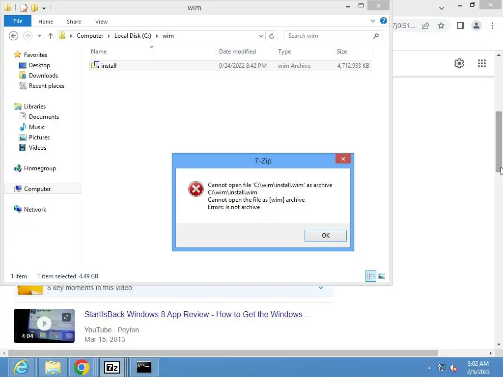Image resolution: width=503 pixels, height=377 pixels.
Task: Switch to the View ribbon tab
Action: 101,22
